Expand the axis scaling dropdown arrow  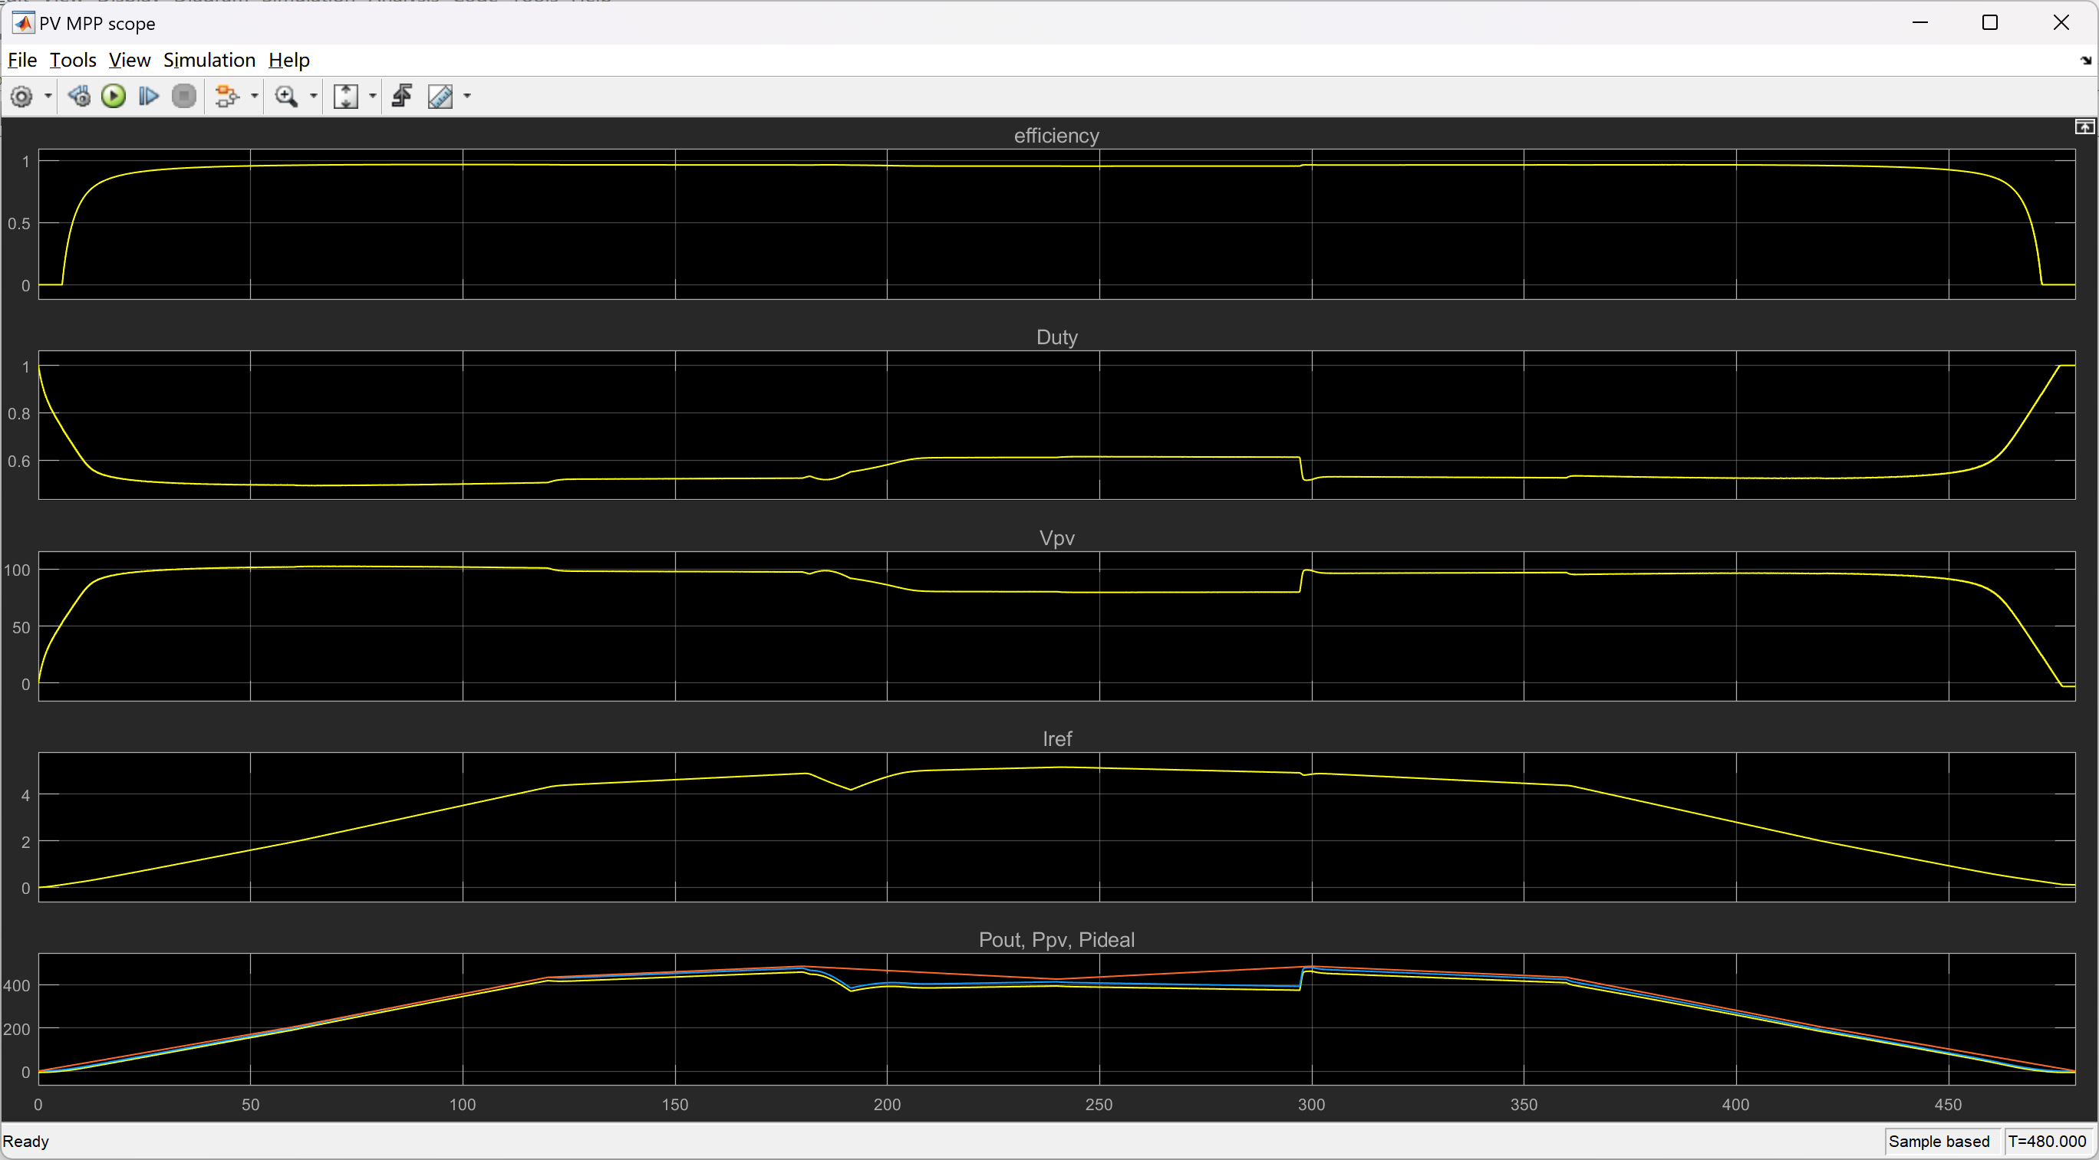372,97
